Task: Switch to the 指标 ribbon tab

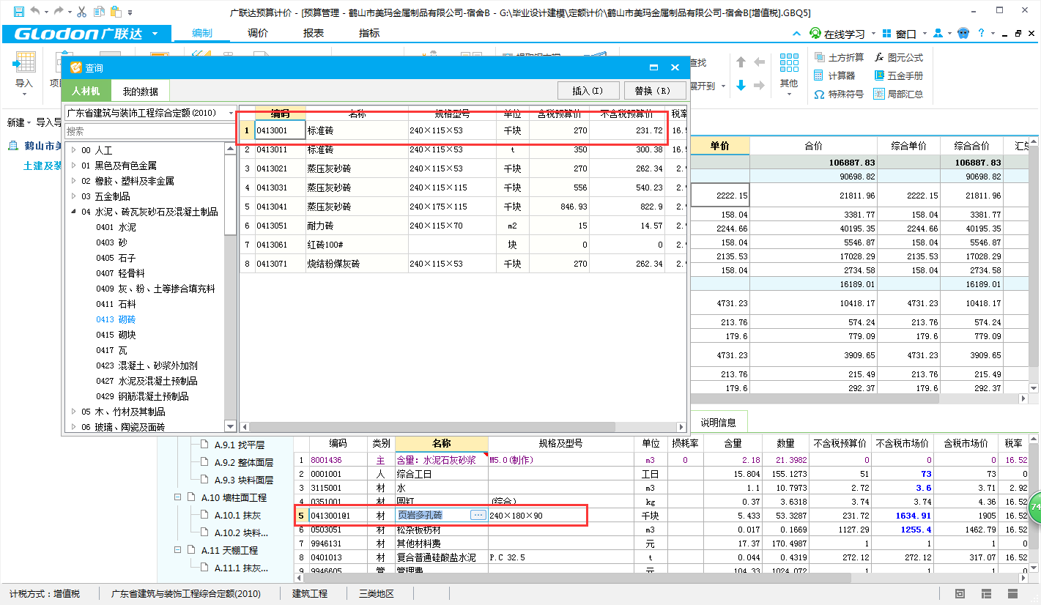Action: click(369, 34)
